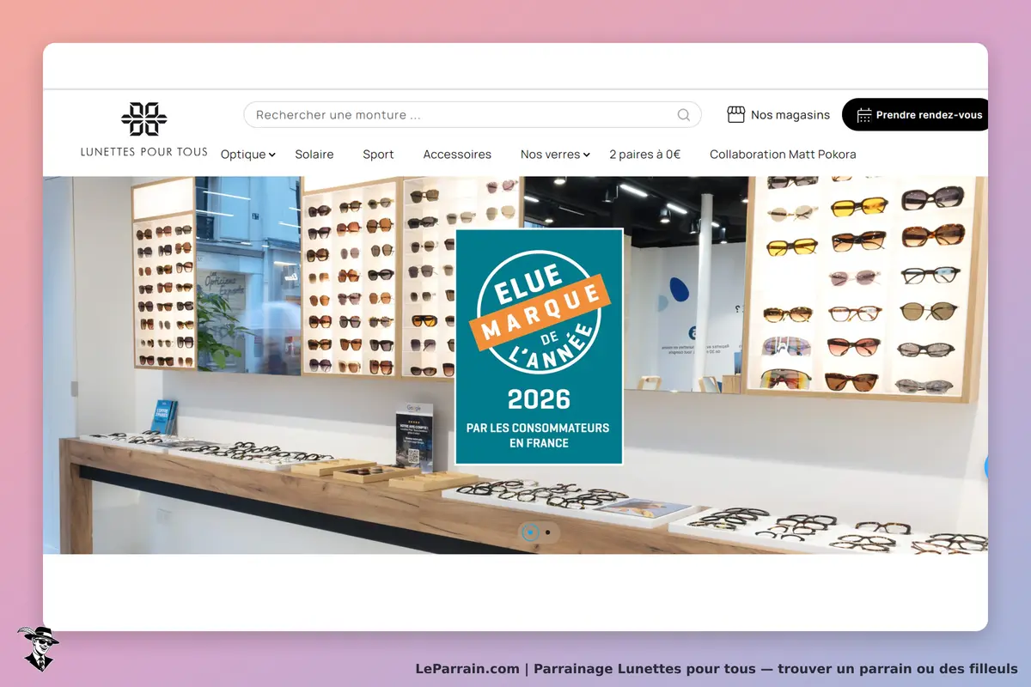This screenshot has width=1031, height=687.
Task: Open the Sport menu item
Action: (378, 155)
